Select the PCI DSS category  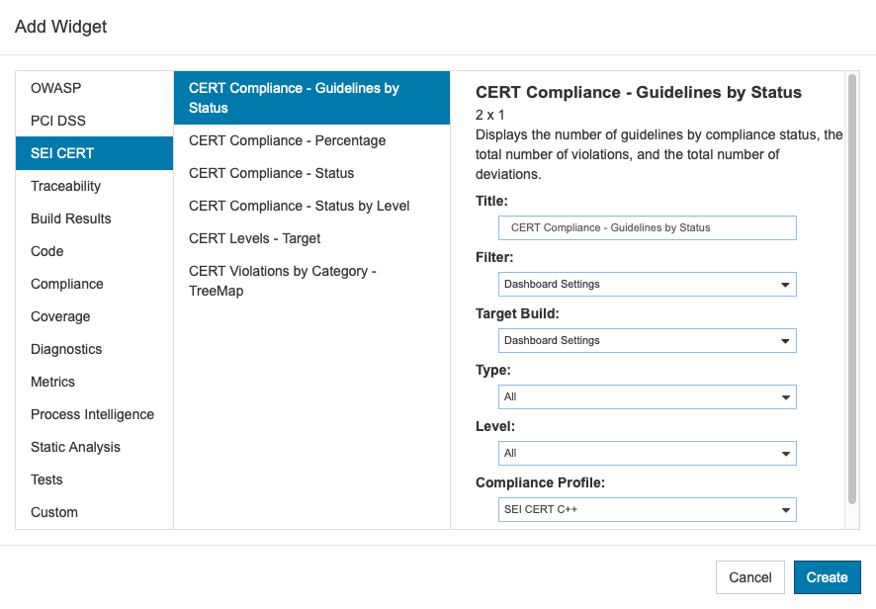pos(94,121)
